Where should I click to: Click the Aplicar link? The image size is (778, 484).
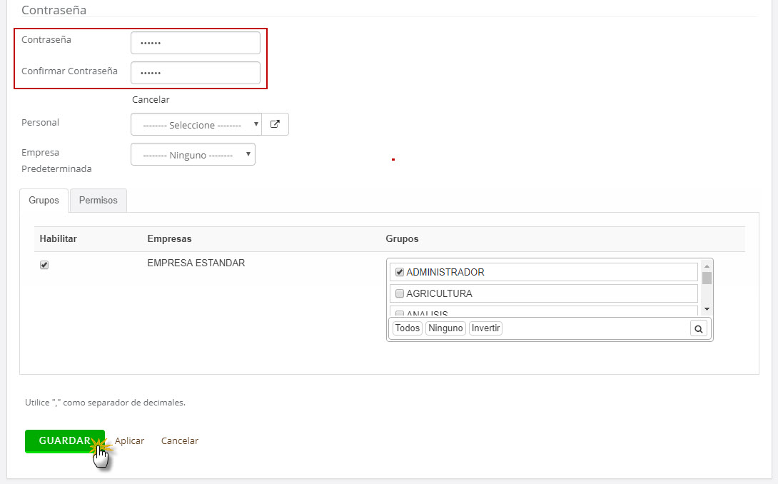pos(129,441)
